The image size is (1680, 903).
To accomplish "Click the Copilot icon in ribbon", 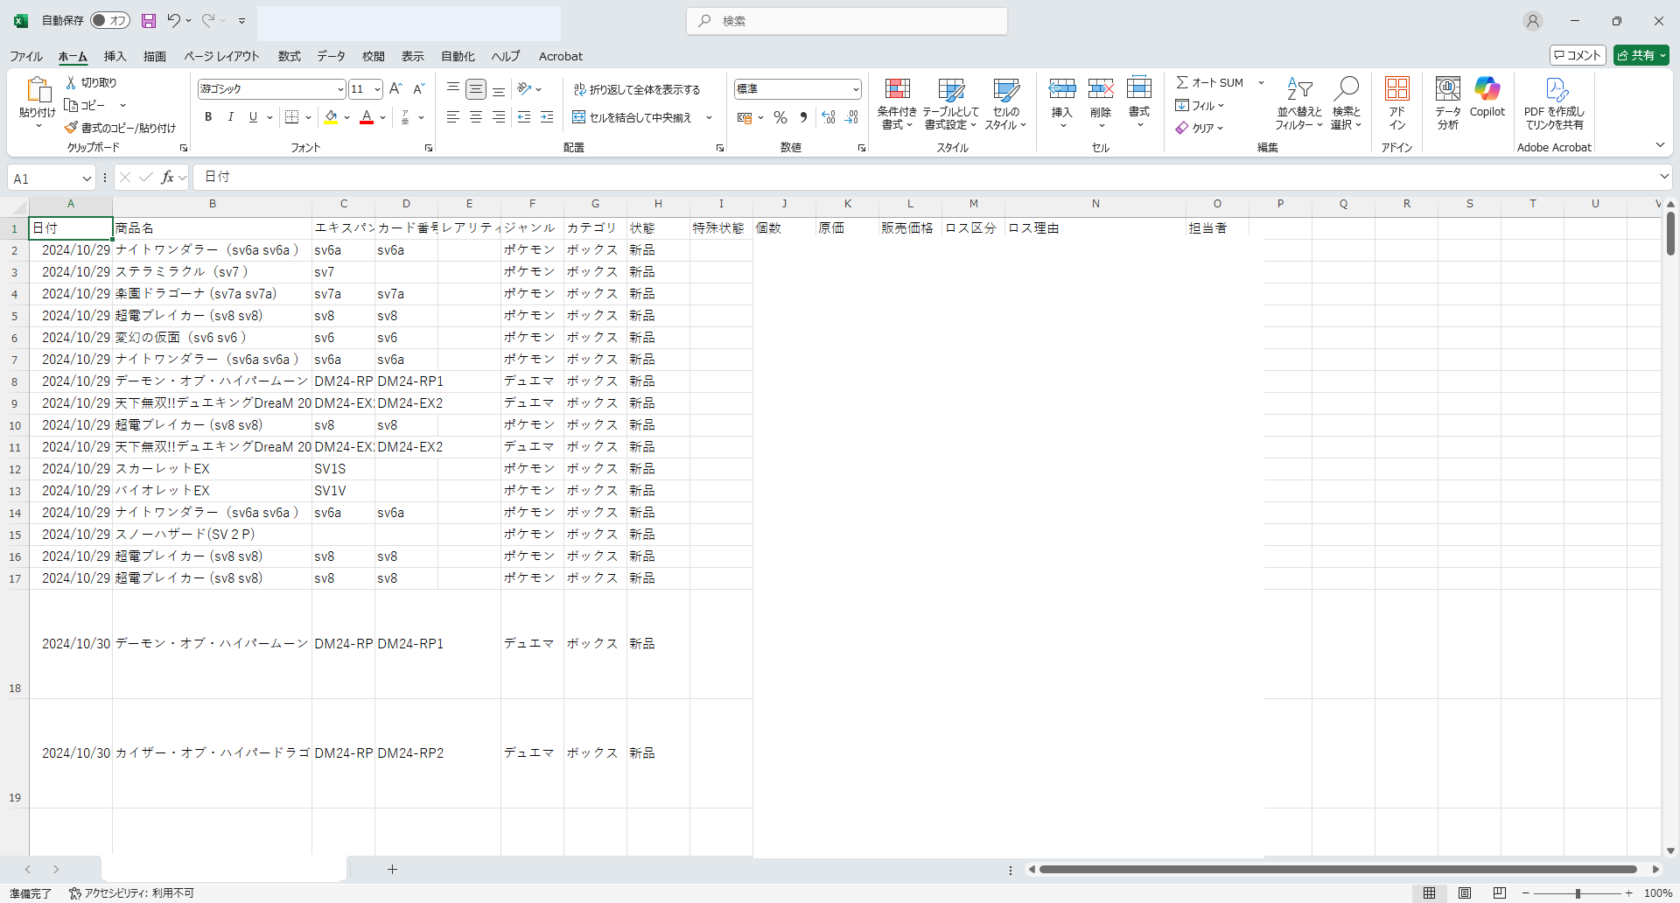I will click(x=1487, y=89).
